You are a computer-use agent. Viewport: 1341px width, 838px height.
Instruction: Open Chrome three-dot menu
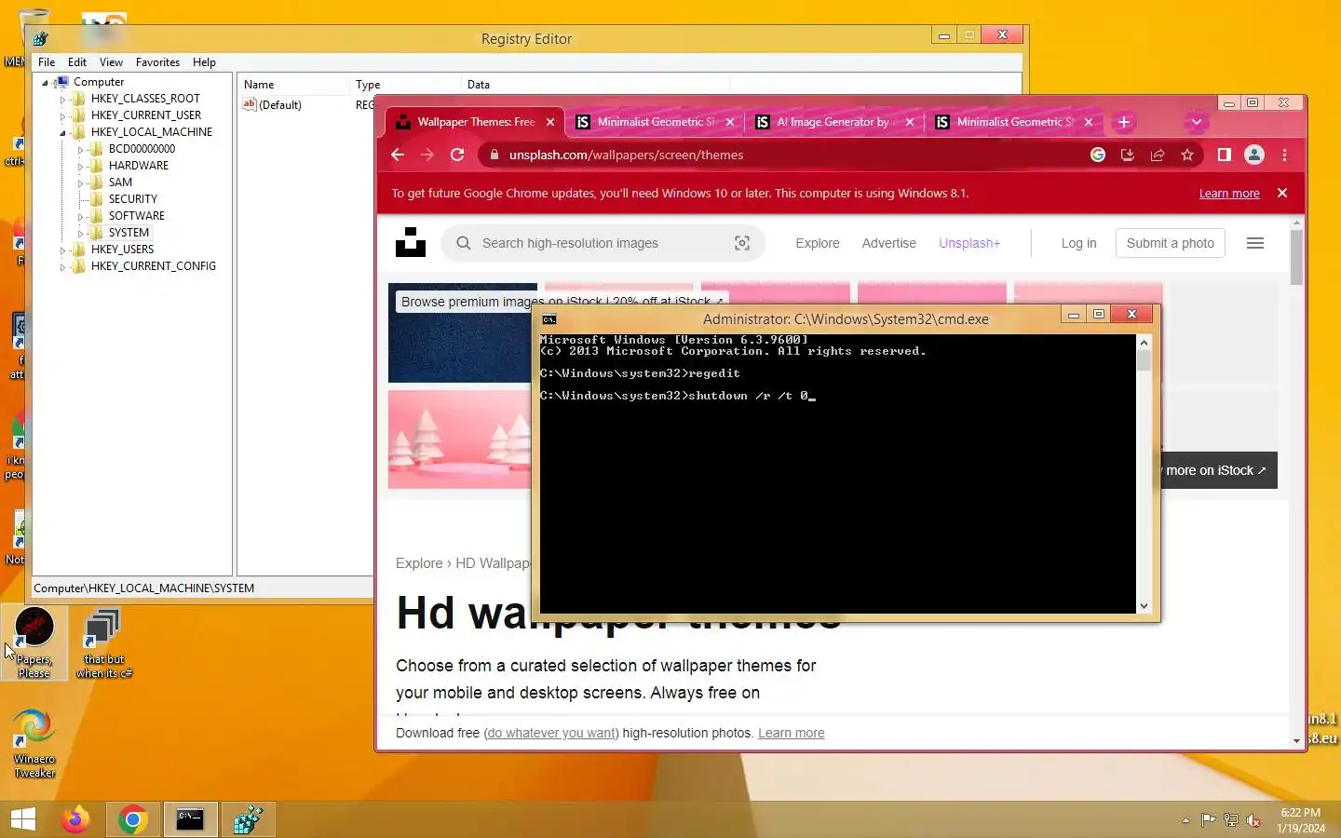(x=1284, y=155)
